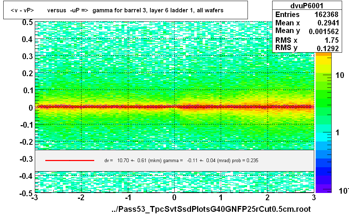The height and width of the screenshot is (214, 349).
Task: Click the color palette label 1
Action: pyautogui.click(x=338, y=133)
